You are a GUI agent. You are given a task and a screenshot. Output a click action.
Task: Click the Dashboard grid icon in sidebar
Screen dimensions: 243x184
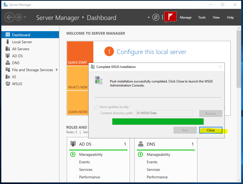8,35
